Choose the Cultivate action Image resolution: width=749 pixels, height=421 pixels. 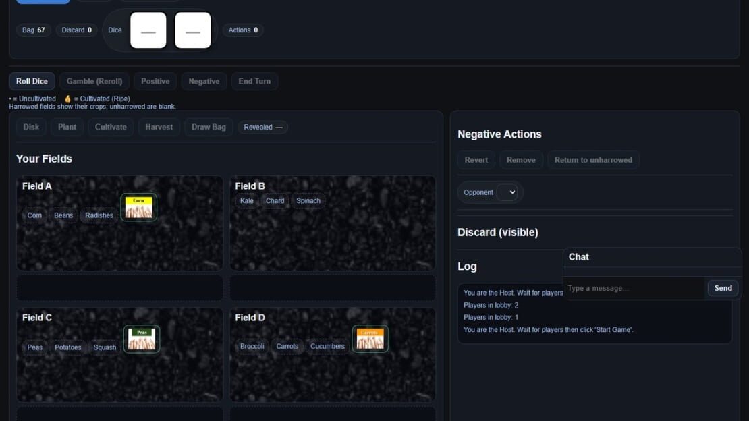[111, 127]
